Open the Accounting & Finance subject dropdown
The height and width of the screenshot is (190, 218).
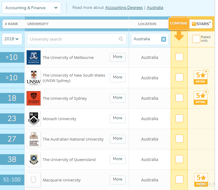click(31, 8)
